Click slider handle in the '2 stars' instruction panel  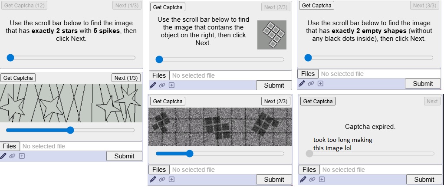[x=10, y=58]
